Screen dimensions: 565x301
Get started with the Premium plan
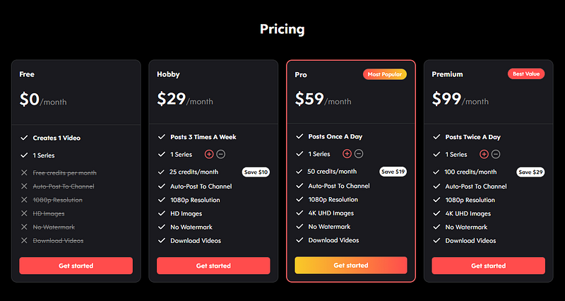pos(488,266)
